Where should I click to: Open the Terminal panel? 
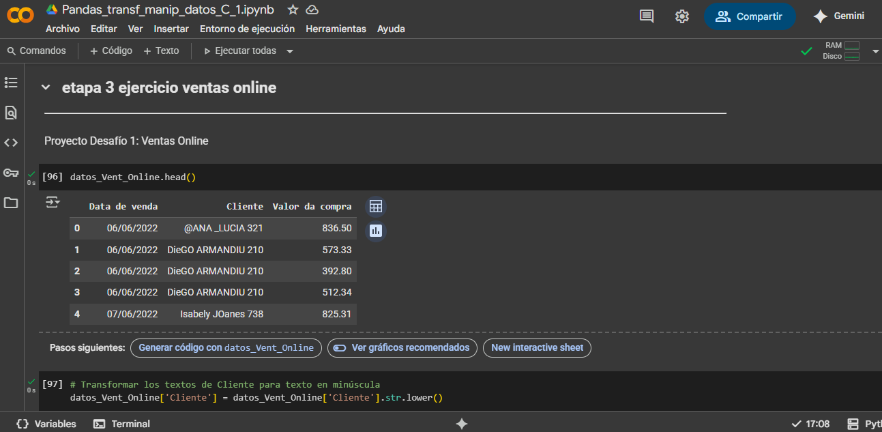(121, 424)
